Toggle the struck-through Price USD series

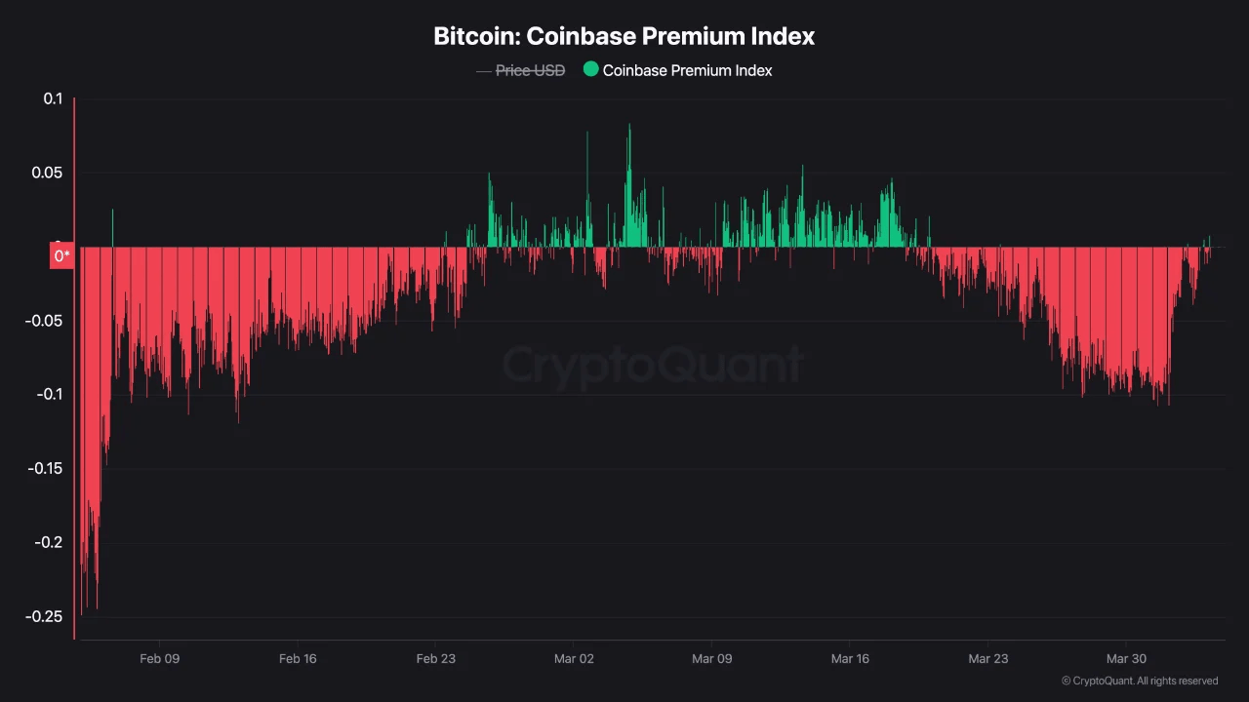pos(530,70)
